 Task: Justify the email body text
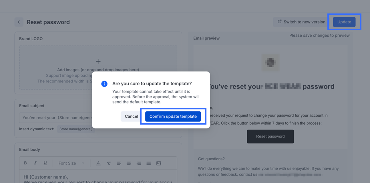tap(149, 163)
